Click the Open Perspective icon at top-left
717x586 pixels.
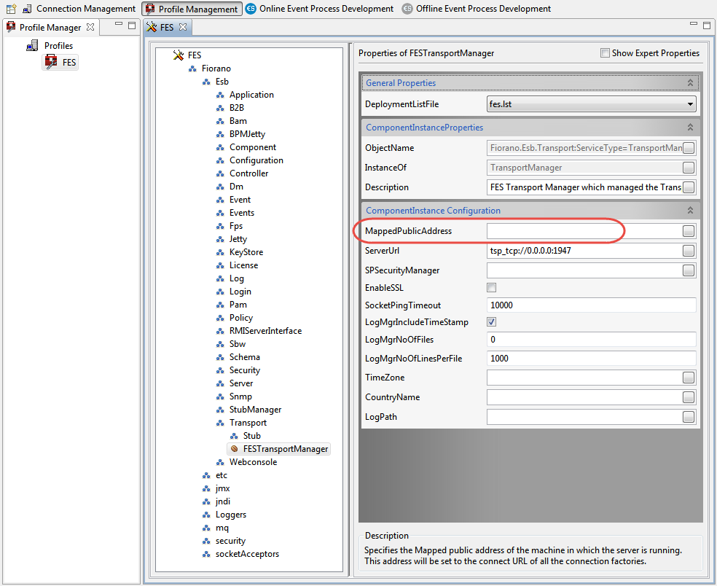[x=11, y=9]
